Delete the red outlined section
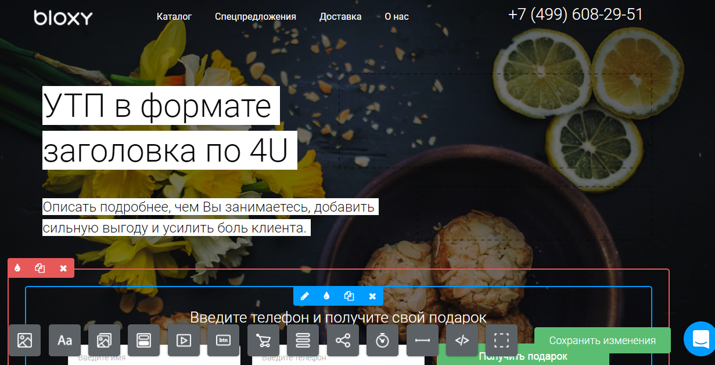The image size is (715, 365). point(63,268)
